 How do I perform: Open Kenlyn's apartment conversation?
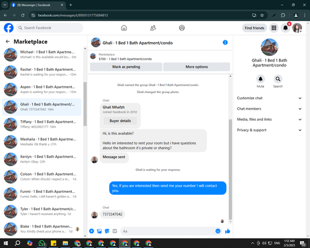coord(42,159)
